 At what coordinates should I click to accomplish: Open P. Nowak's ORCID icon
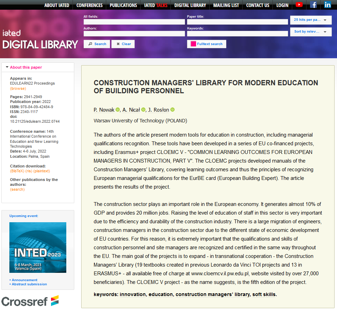[x=118, y=110]
